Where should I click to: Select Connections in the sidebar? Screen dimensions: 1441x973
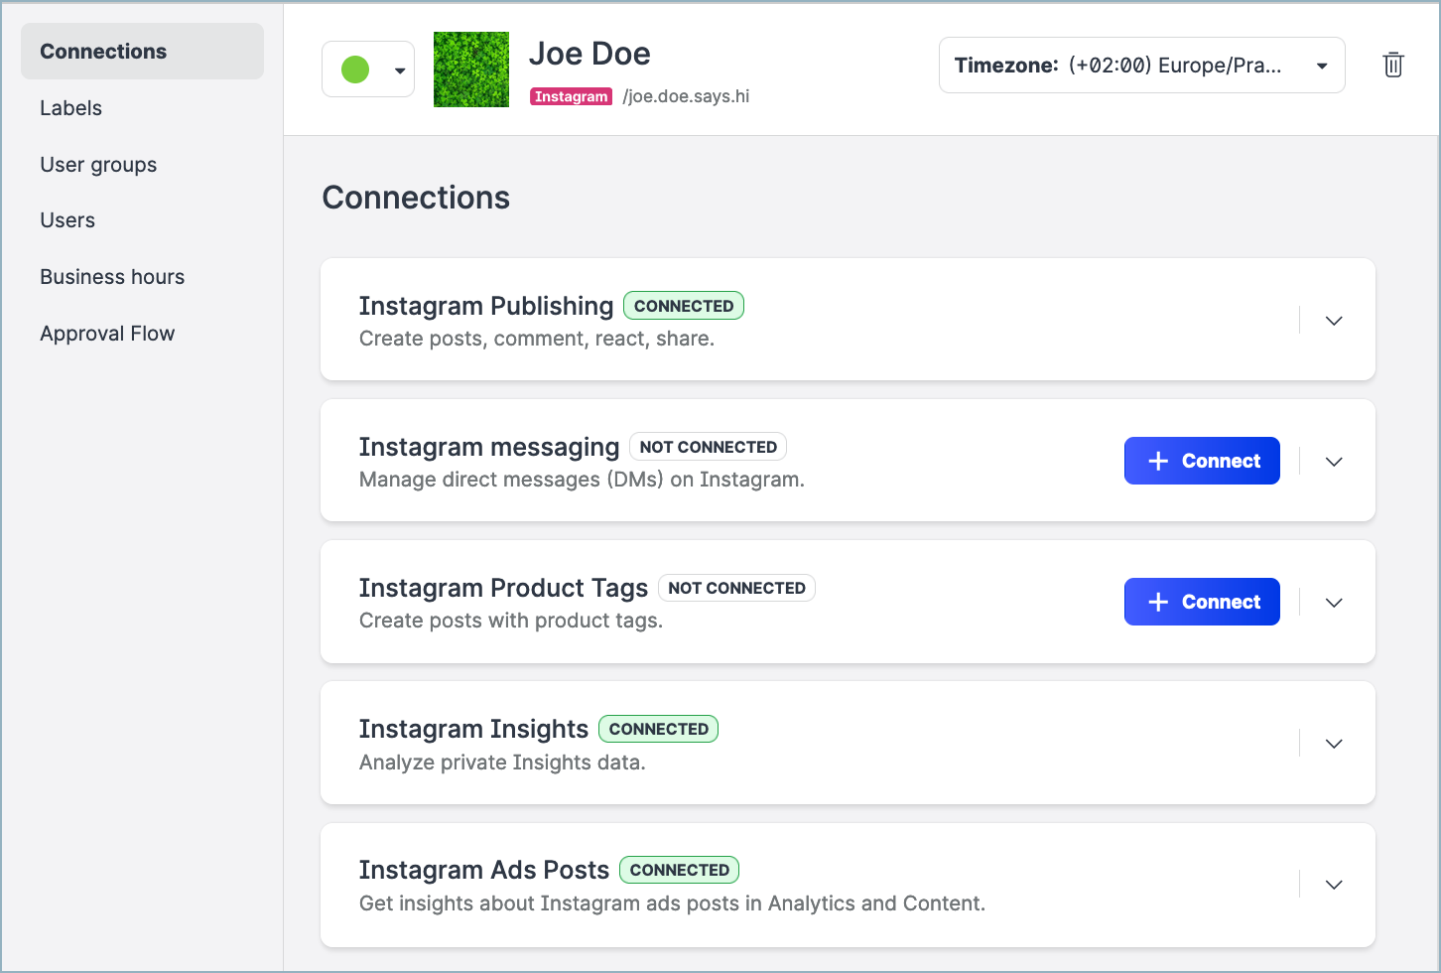[x=102, y=51]
